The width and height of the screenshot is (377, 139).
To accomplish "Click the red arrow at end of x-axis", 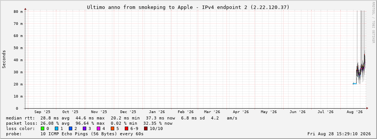I will coord(367,109).
